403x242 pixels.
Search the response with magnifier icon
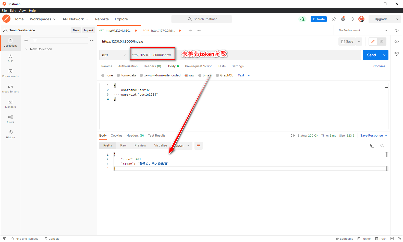click(382, 146)
